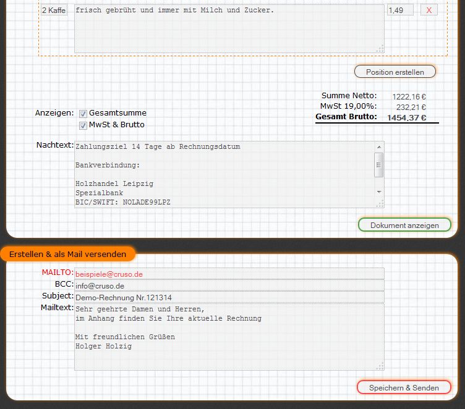Click the BCC: label
The height and width of the screenshot is (409, 465).
click(x=64, y=284)
